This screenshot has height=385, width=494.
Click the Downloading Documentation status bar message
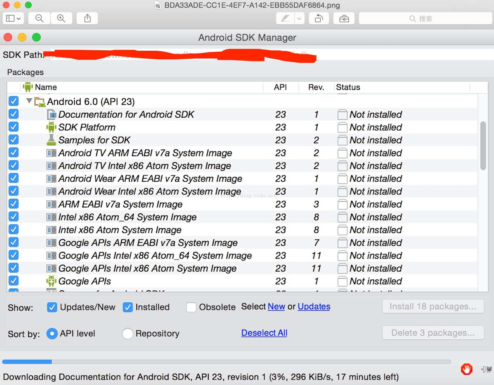coord(201,377)
